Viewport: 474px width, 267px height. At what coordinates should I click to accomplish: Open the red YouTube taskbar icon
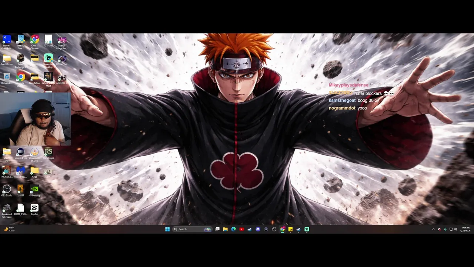(x=241, y=229)
